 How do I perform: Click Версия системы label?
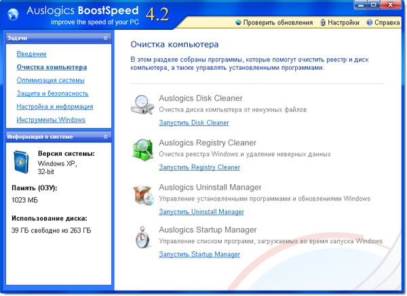click(66, 154)
